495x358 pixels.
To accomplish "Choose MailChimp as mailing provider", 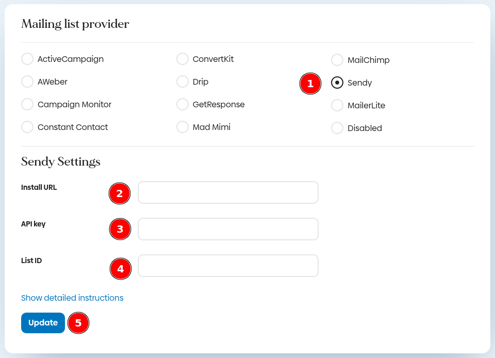I will click(x=337, y=60).
